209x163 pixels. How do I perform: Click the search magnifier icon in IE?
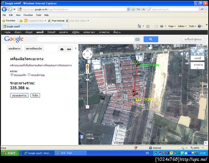(x=202, y=9)
